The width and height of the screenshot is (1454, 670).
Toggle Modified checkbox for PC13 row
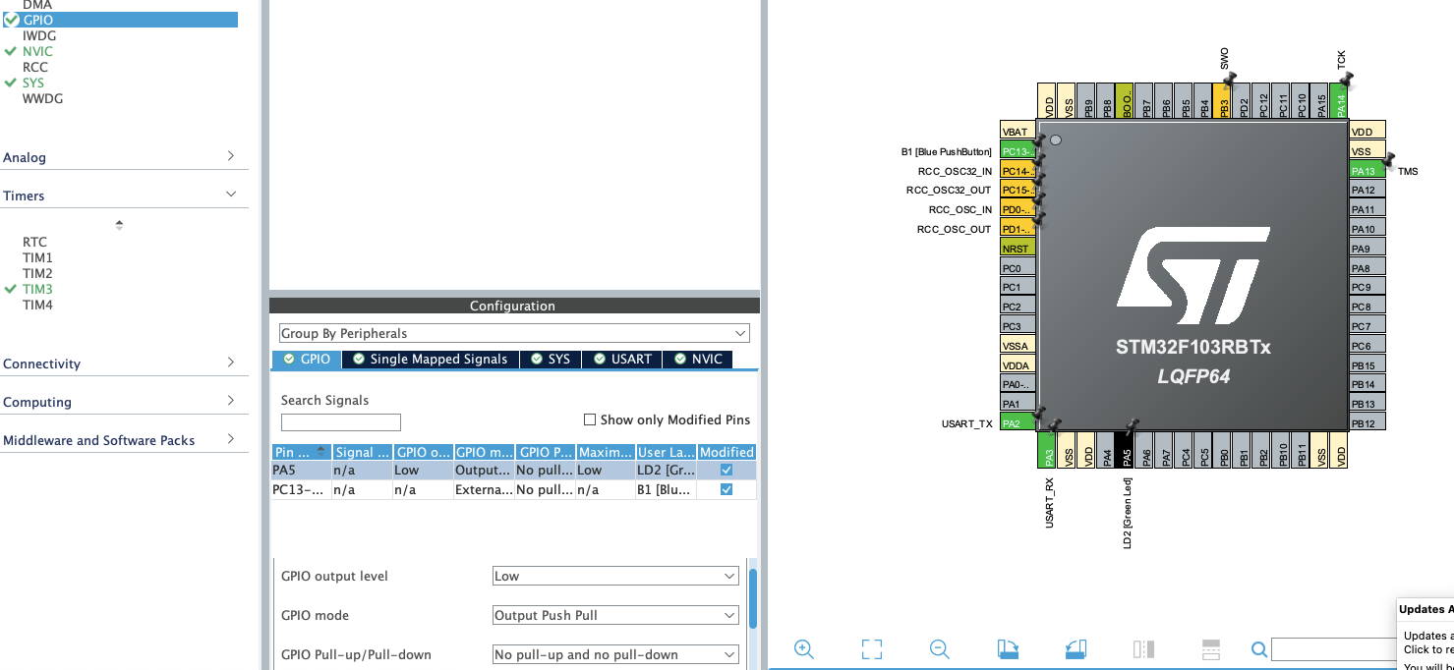click(727, 489)
